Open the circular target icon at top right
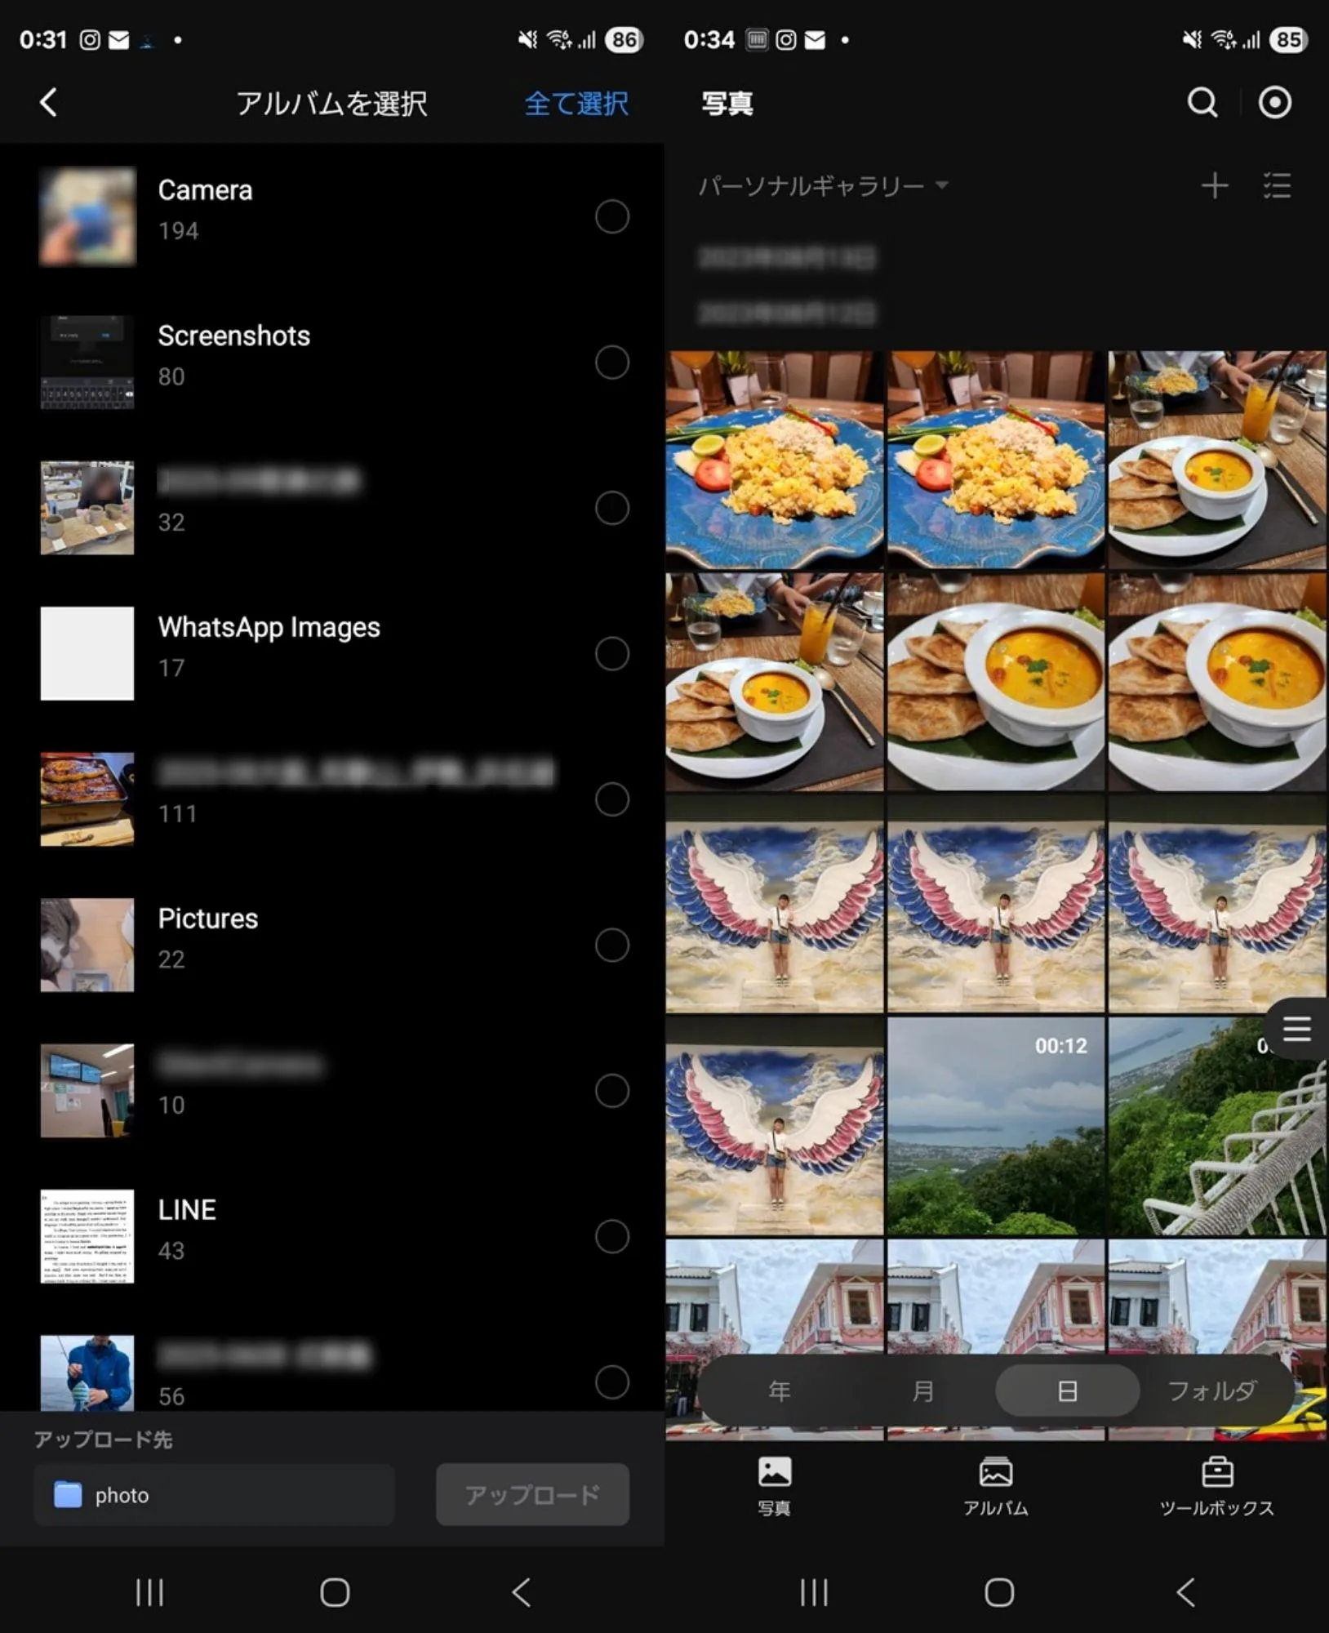The height and width of the screenshot is (1633, 1329). coord(1274,103)
